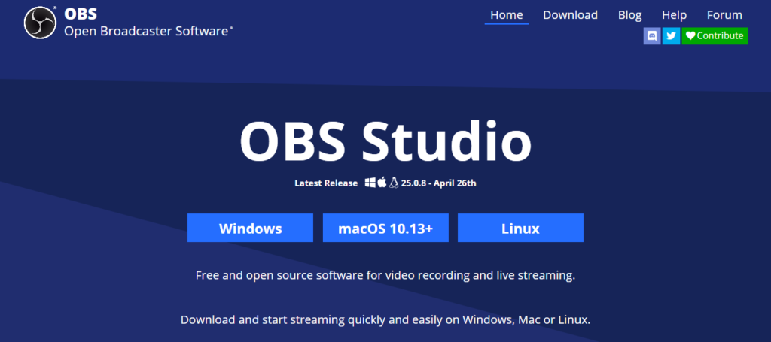
Task: Click the 'Download and start streaming quickly' sentence
Action: pyautogui.click(x=385, y=320)
